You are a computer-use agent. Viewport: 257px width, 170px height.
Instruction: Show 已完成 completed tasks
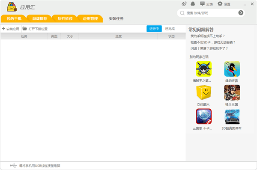[170, 29]
